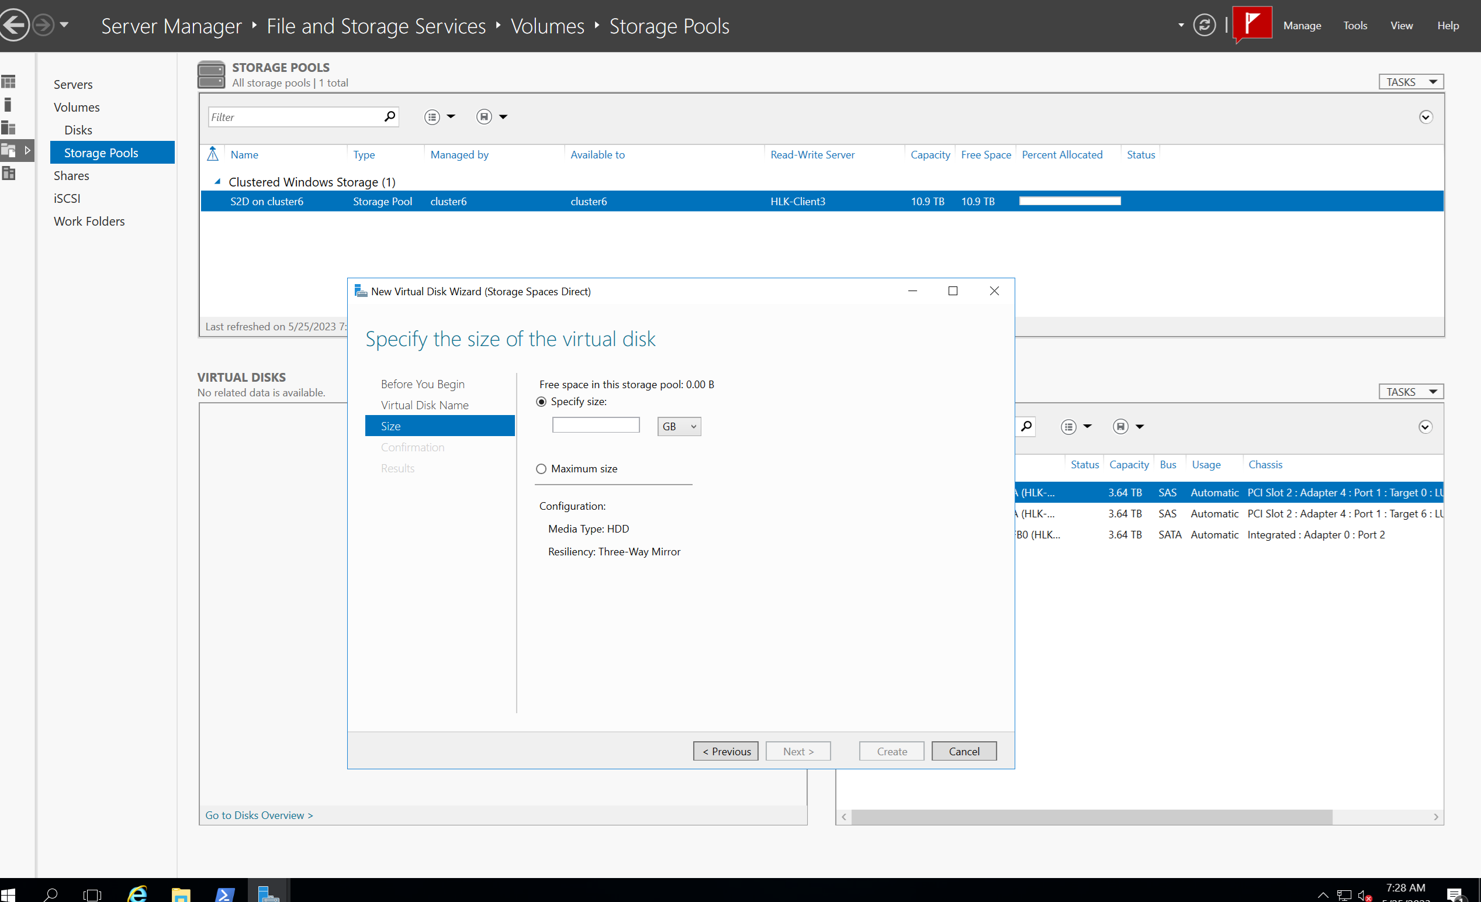Open the Tools menu
Image resolution: width=1481 pixels, height=902 pixels.
pos(1355,25)
